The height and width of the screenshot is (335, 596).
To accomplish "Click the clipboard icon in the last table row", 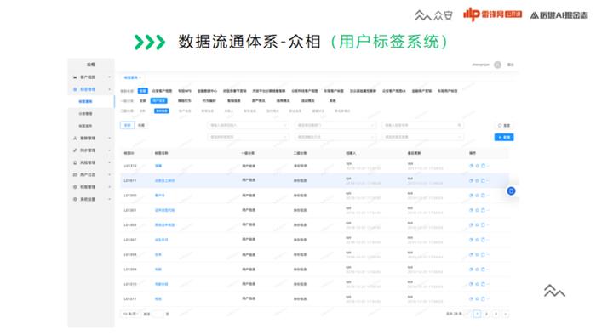I will (x=483, y=299).
